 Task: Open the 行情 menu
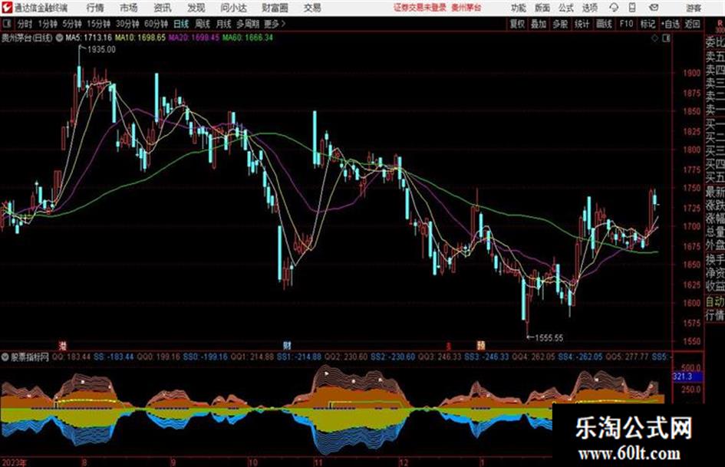pyautogui.click(x=95, y=8)
